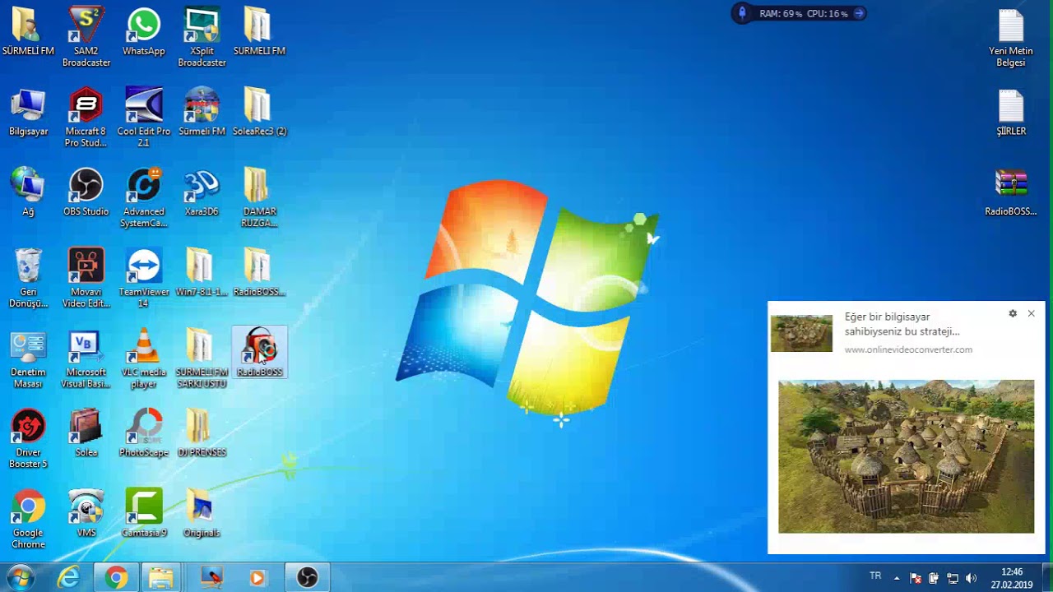Open the PhotoScape shortcut
The image size is (1053, 592).
144,434
